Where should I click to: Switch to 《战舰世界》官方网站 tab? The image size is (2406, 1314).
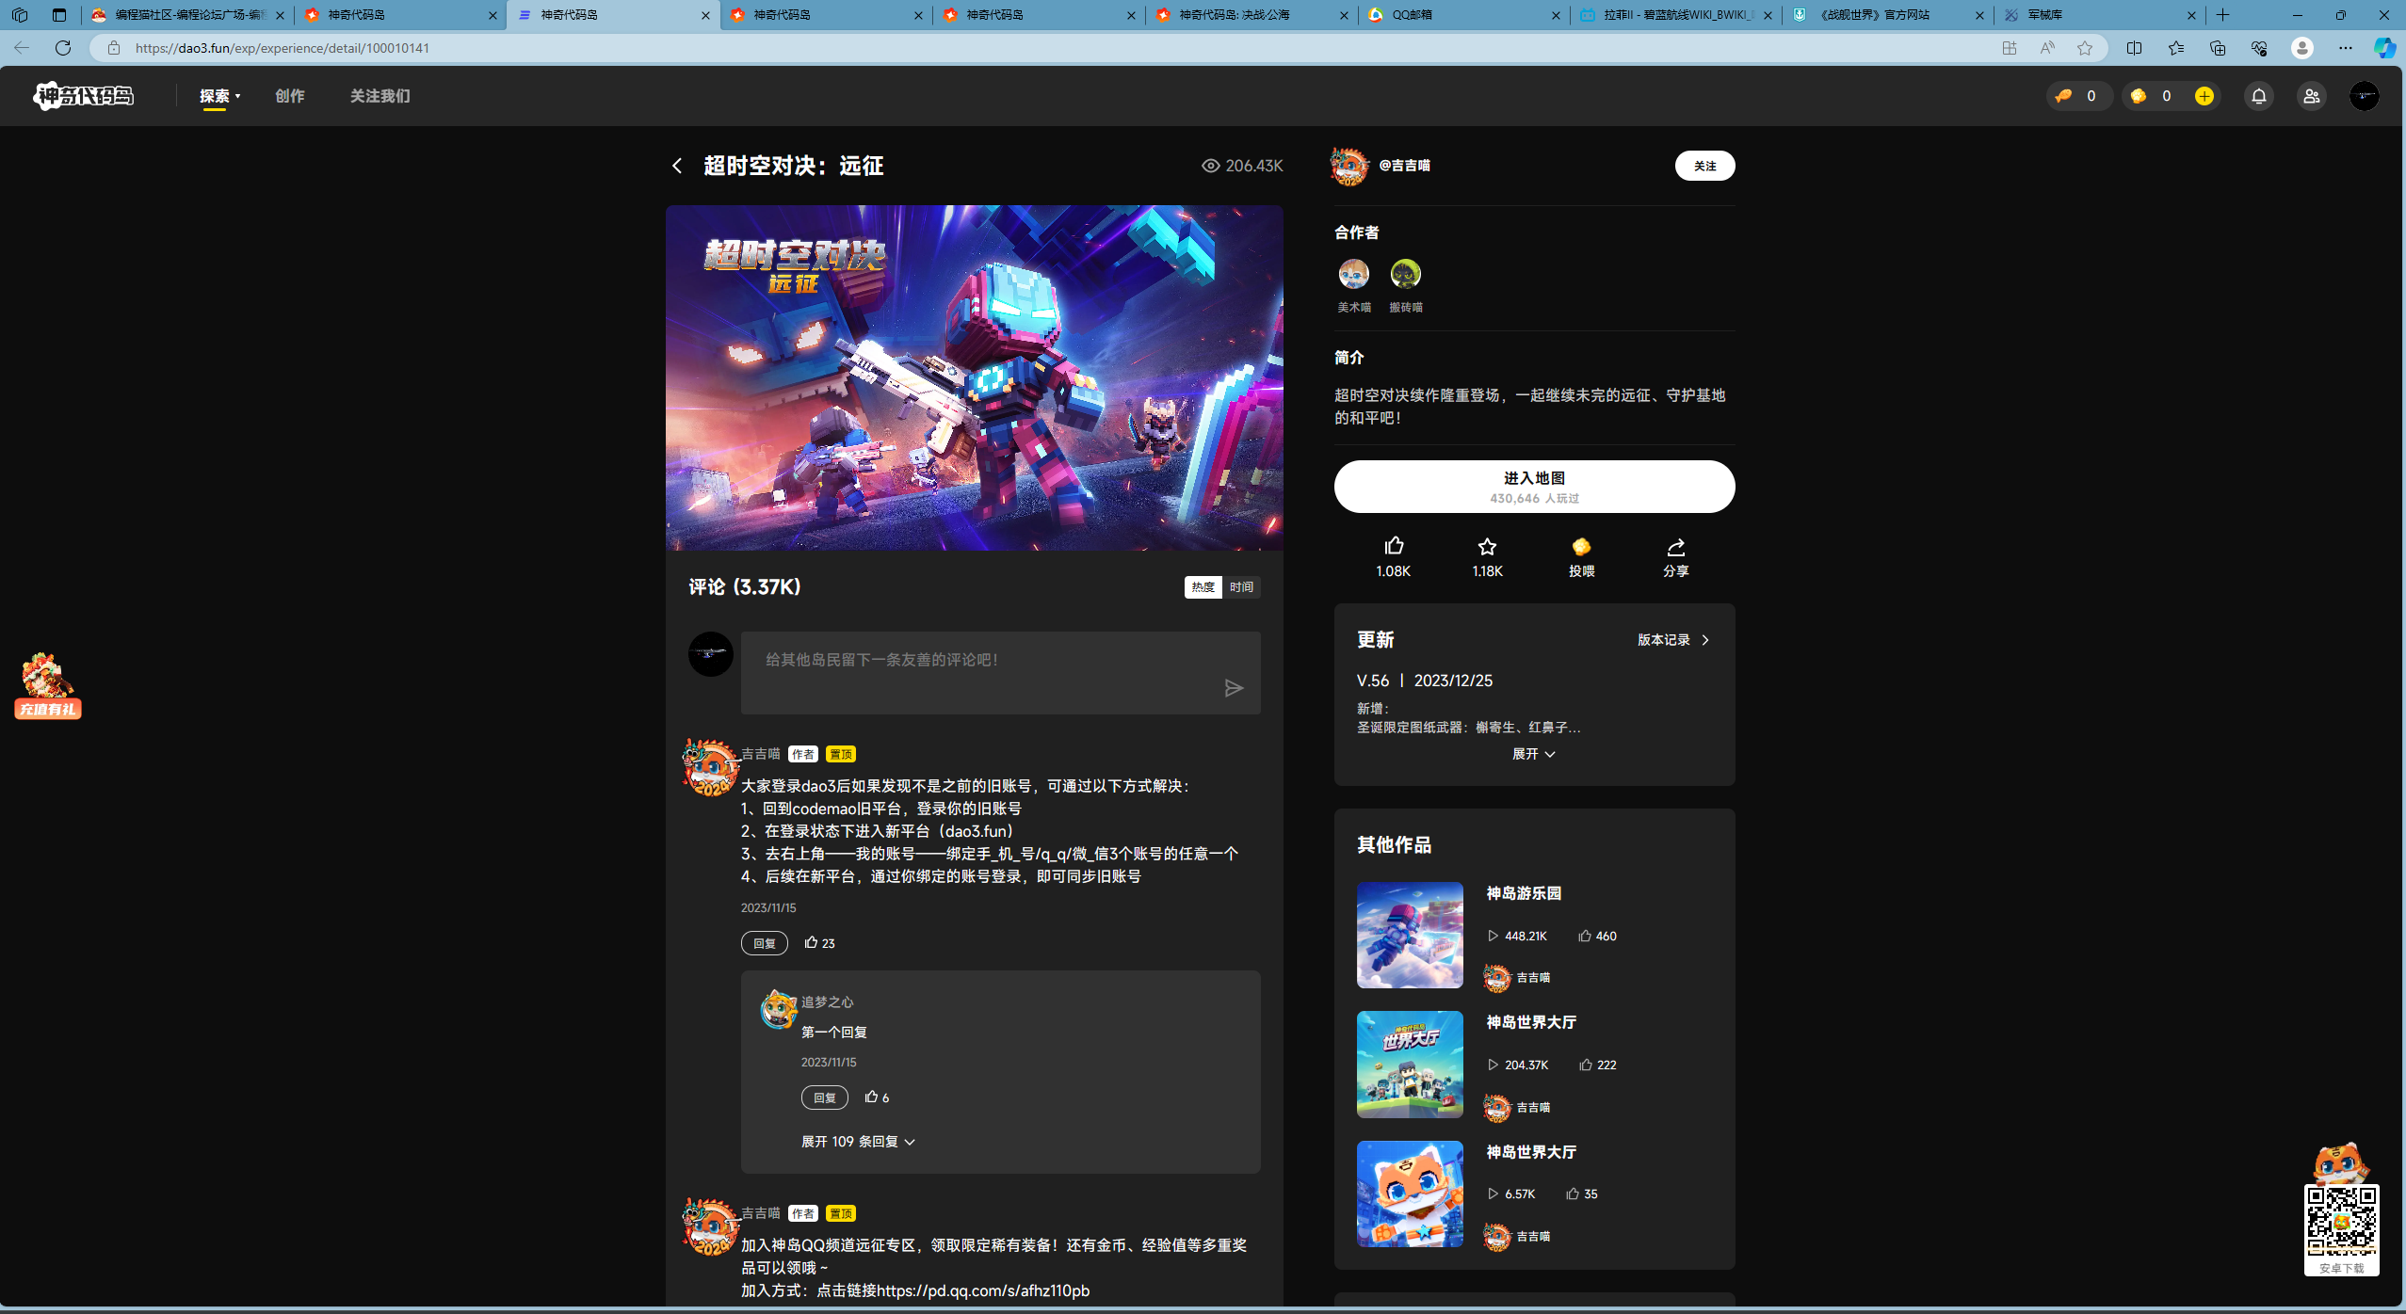(x=1889, y=15)
